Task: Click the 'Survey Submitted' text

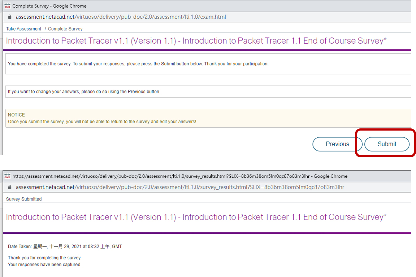Action: (24, 199)
